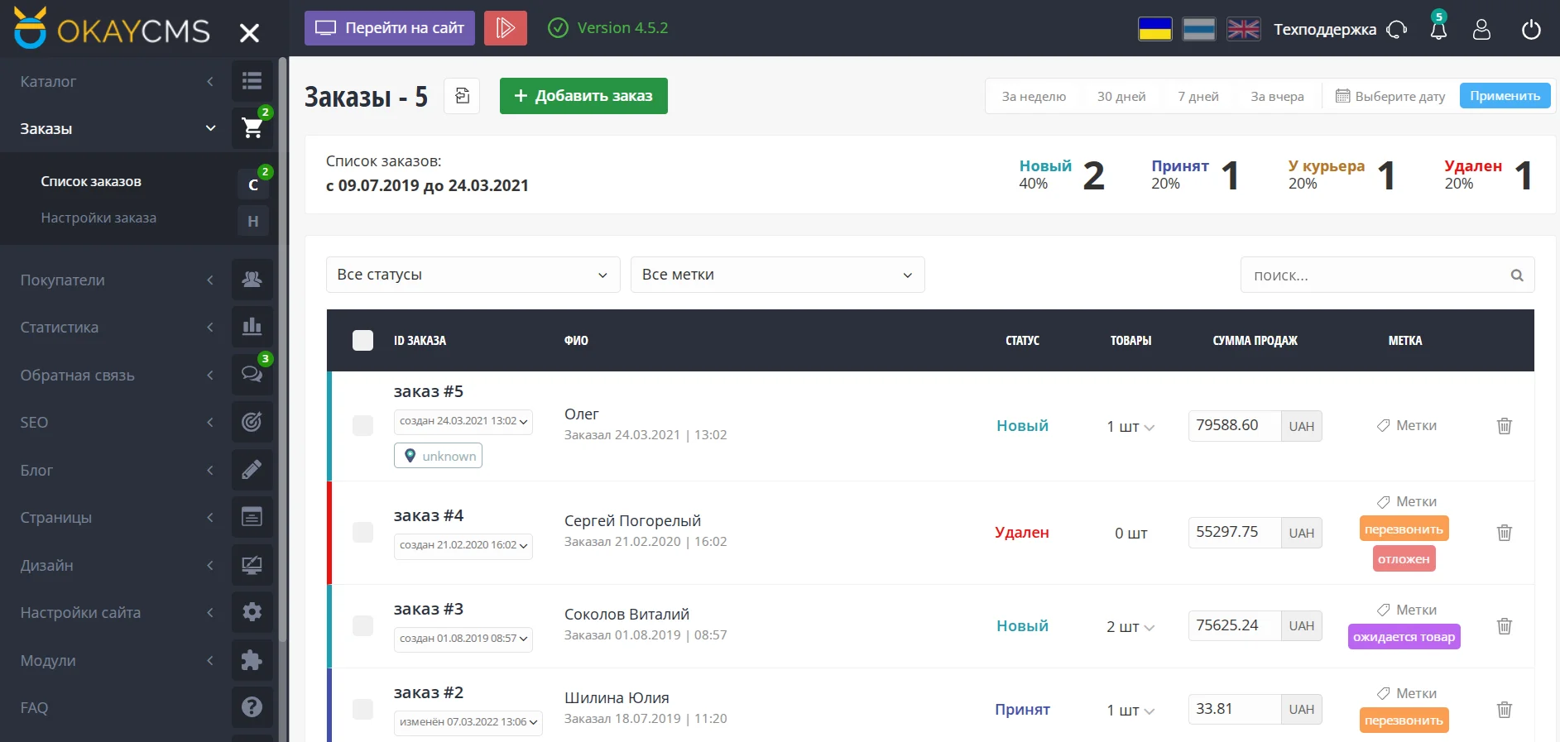Click the blog pencil icon

[x=252, y=470]
